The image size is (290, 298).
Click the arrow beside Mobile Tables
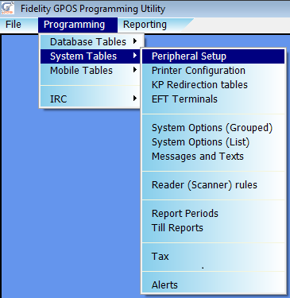point(135,70)
